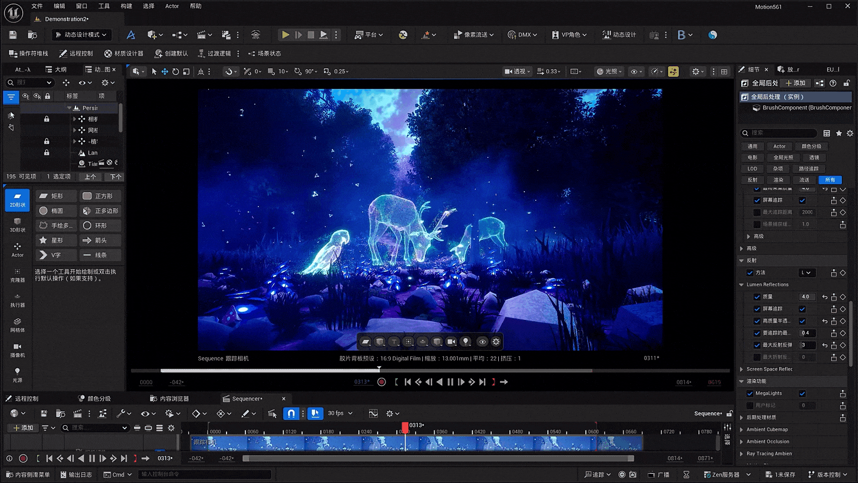Toggle the 质量 override checkbox
This screenshot has width=858, height=483.
coord(757,297)
